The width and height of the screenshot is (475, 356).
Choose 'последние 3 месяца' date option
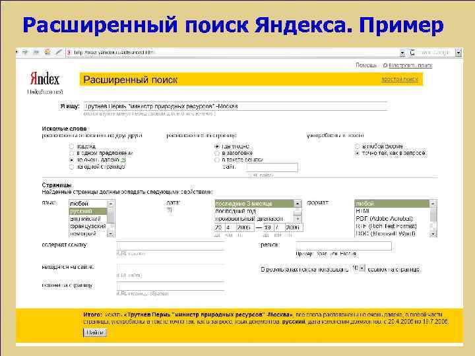pyautogui.click(x=255, y=204)
